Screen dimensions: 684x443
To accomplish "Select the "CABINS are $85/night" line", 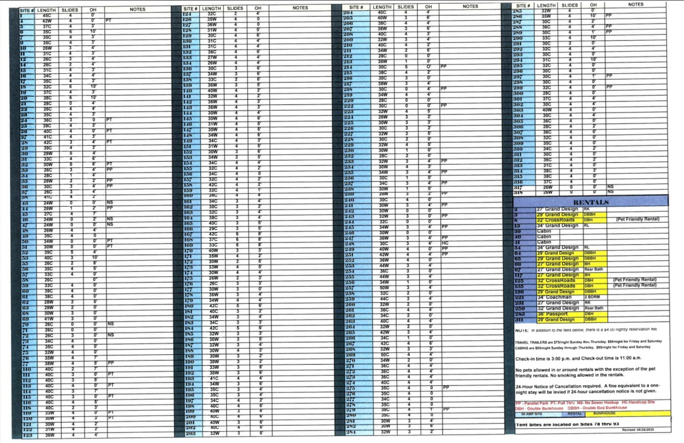I will [583, 347].
